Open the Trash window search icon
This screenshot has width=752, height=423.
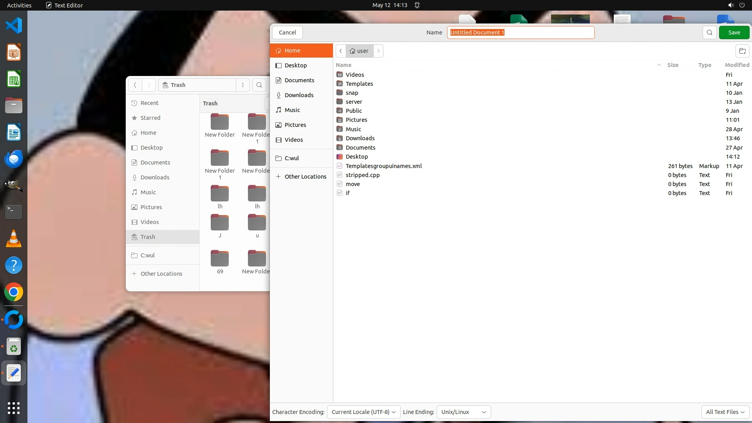click(259, 85)
